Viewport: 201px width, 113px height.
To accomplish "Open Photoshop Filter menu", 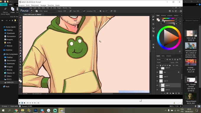I will pyautogui.click(x=48, y=8).
